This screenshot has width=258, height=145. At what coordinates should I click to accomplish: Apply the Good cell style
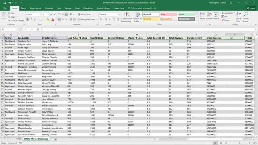click(186, 14)
